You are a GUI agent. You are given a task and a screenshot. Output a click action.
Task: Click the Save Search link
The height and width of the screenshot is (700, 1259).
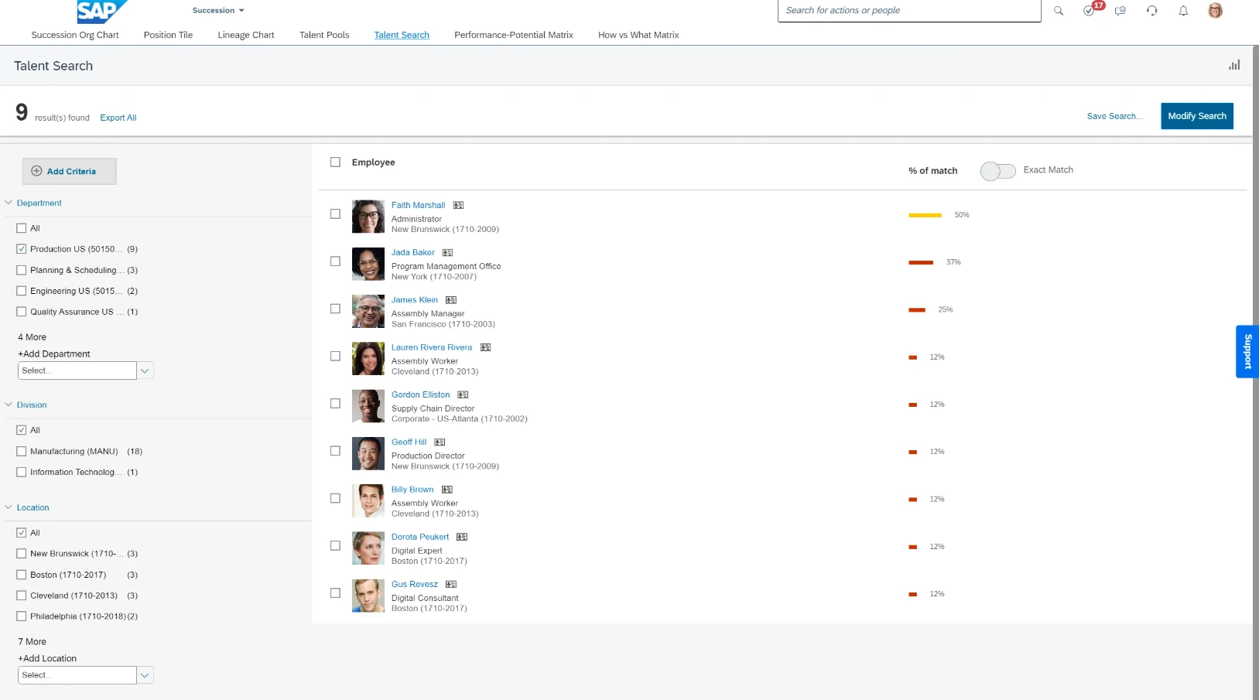tap(1114, 117)
